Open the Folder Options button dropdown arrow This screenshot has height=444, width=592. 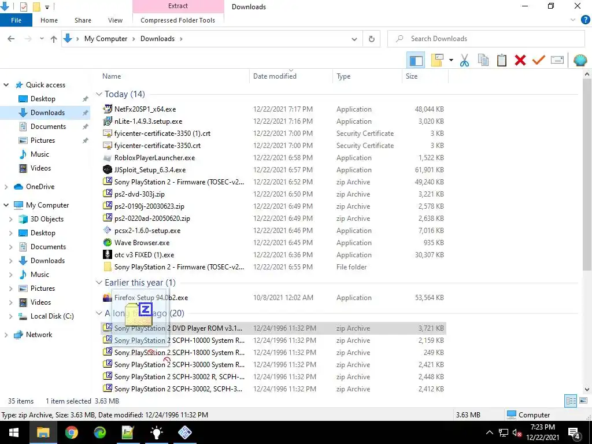pos(451,60)
